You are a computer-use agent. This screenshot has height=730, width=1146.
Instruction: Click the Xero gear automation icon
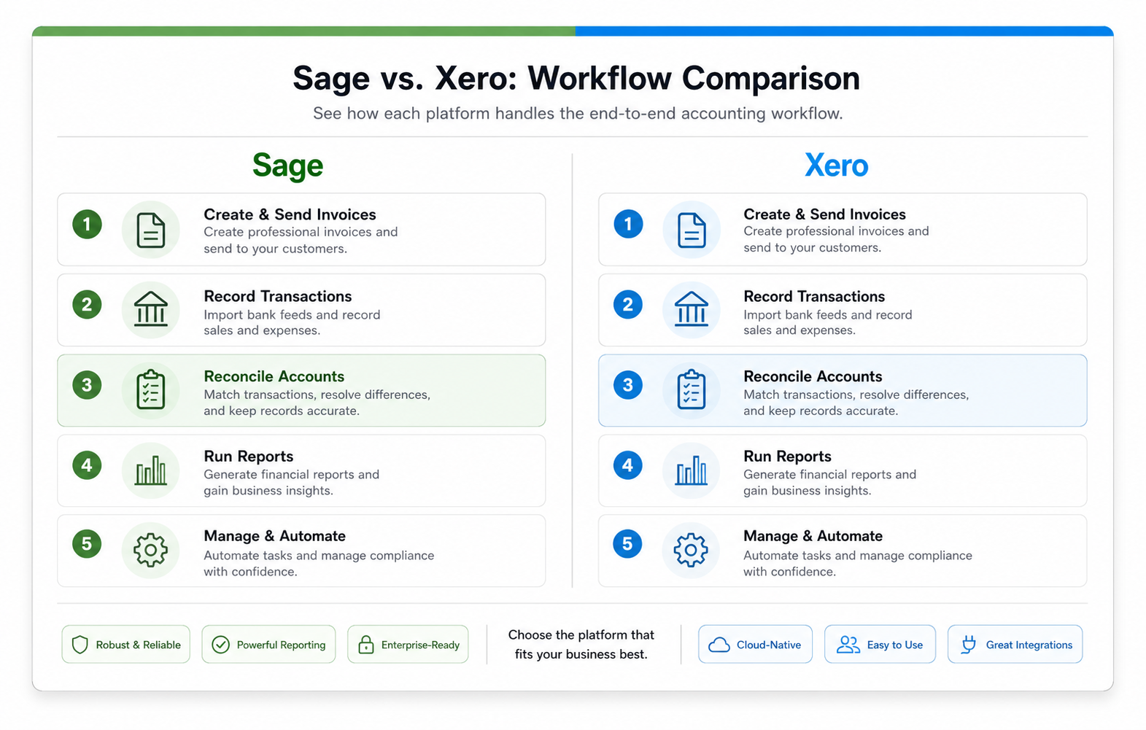(x=692, y=550)
